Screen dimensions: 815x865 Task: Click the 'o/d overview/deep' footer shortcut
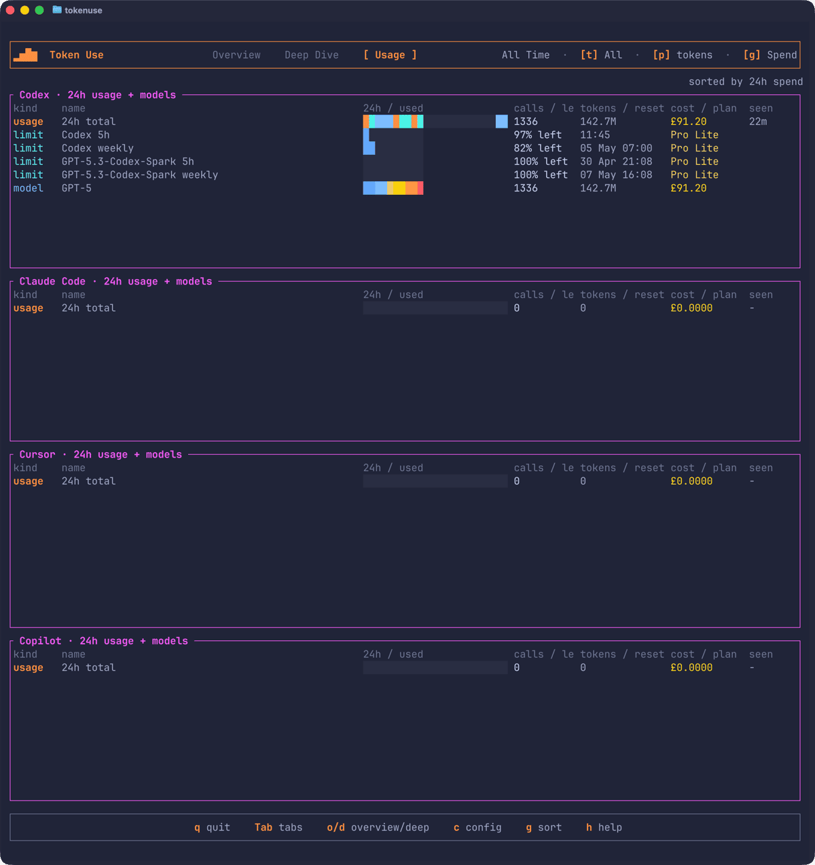(x=378, y=828)
